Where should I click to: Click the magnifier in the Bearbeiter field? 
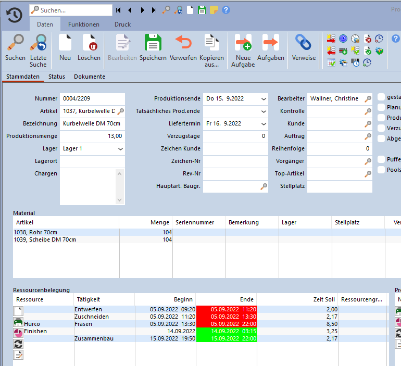(x=368, y=99)
